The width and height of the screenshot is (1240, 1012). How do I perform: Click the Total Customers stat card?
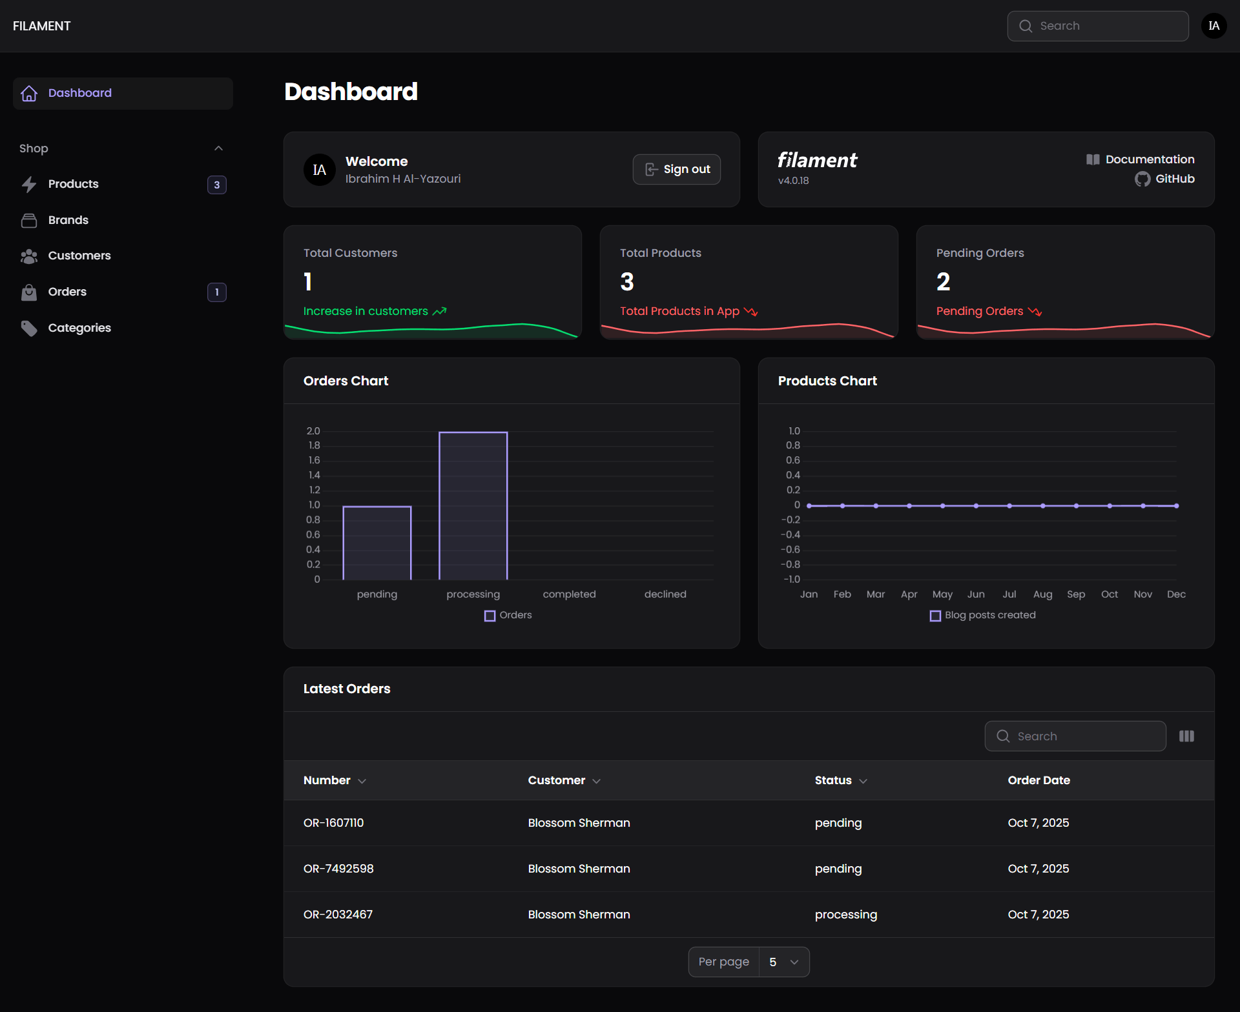point(433,282)
